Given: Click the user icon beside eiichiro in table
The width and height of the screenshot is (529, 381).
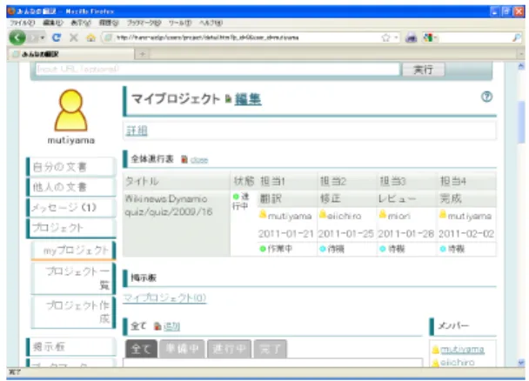Looking at the screenshot, I should coord(323,214).
